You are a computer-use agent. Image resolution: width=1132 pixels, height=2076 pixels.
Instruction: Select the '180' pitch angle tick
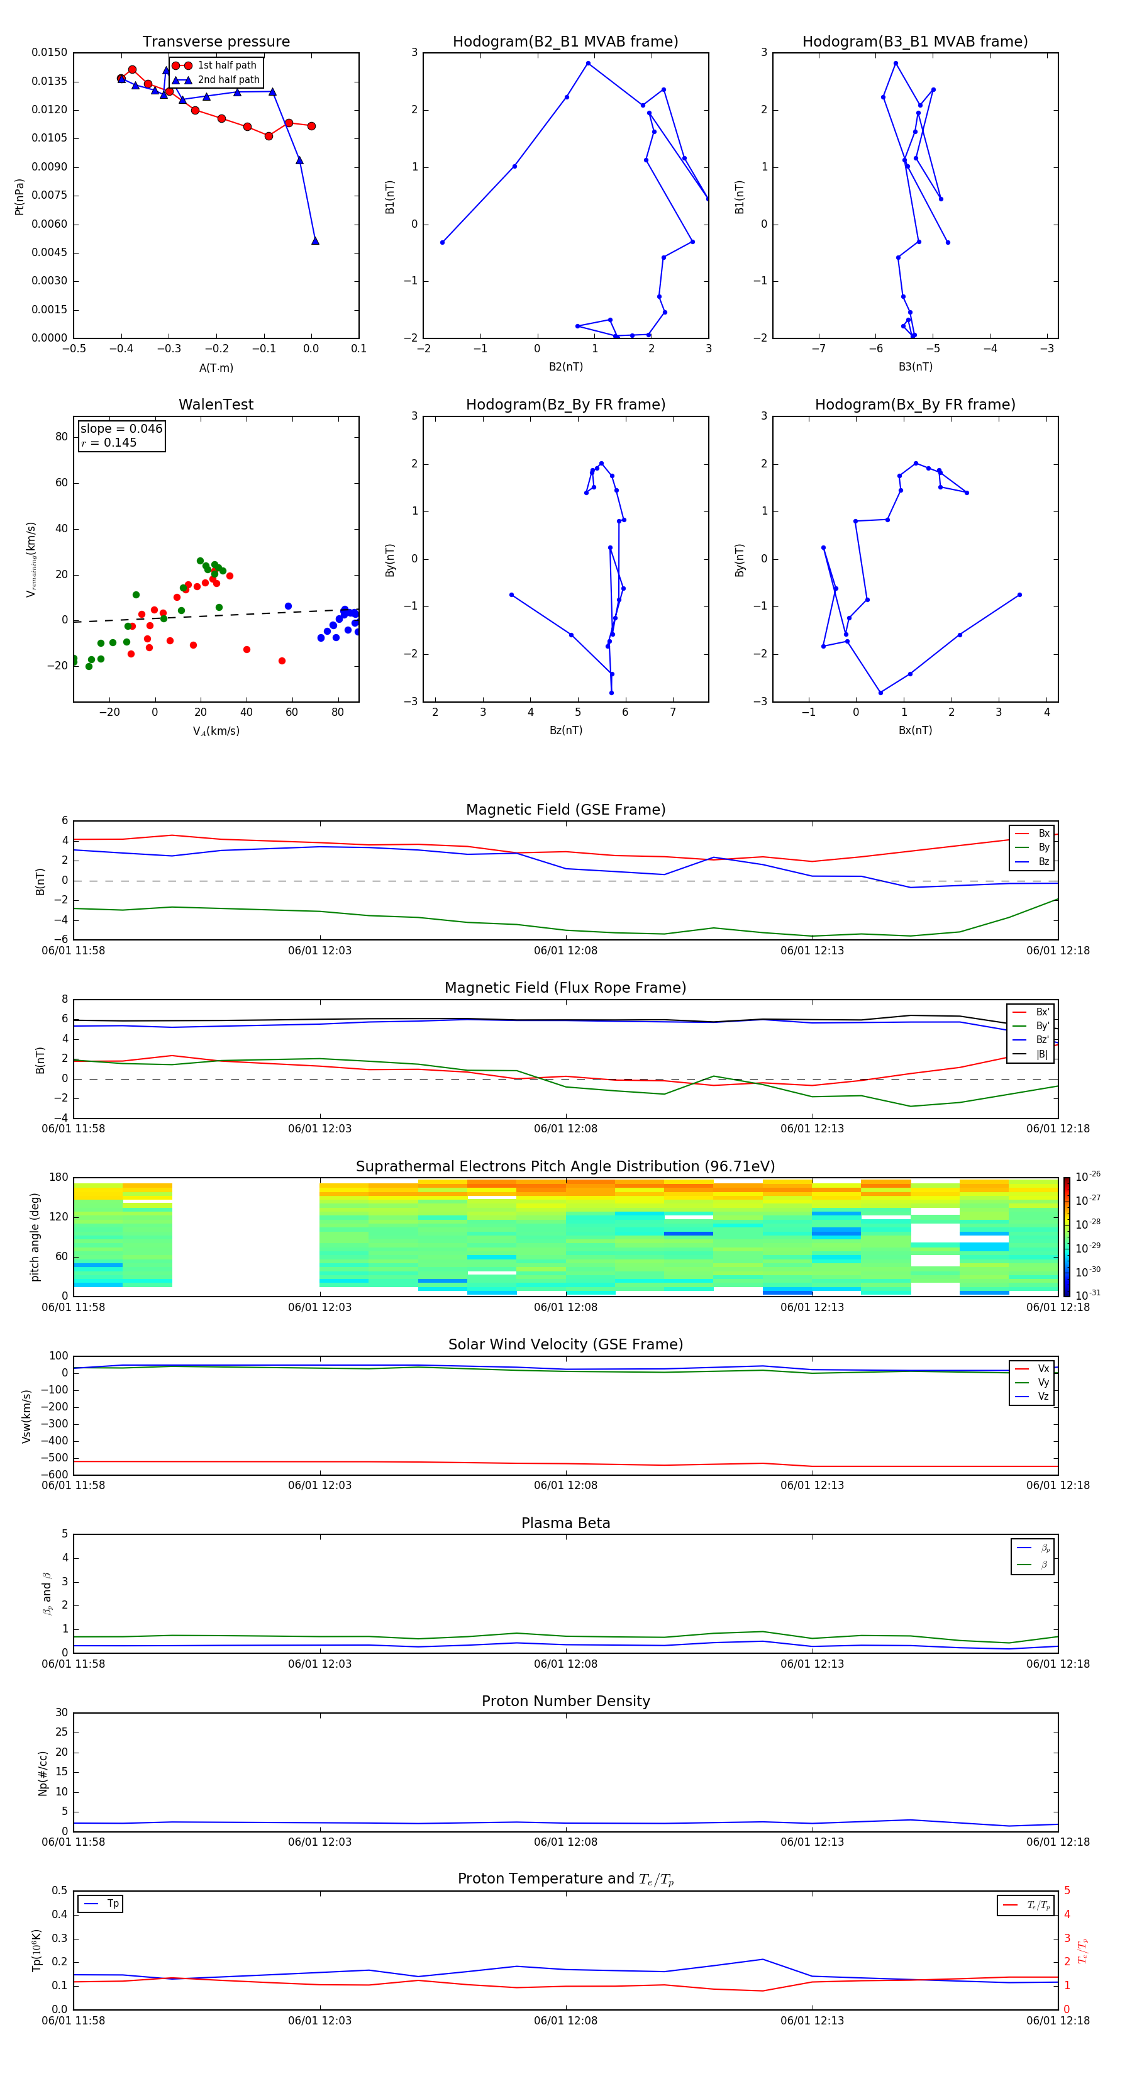click(59, 1178)
